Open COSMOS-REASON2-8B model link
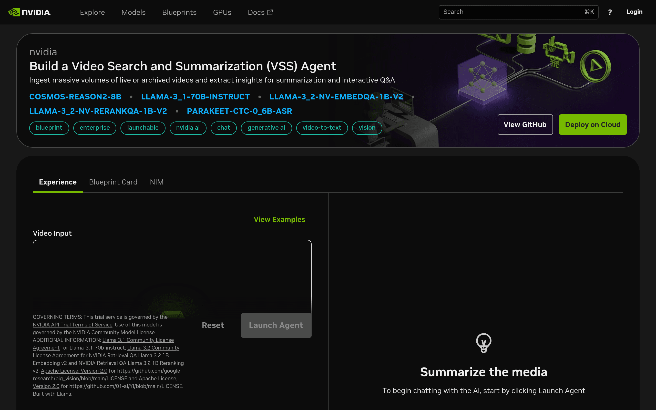The image size is (656, 410). [x=75, y=97]
